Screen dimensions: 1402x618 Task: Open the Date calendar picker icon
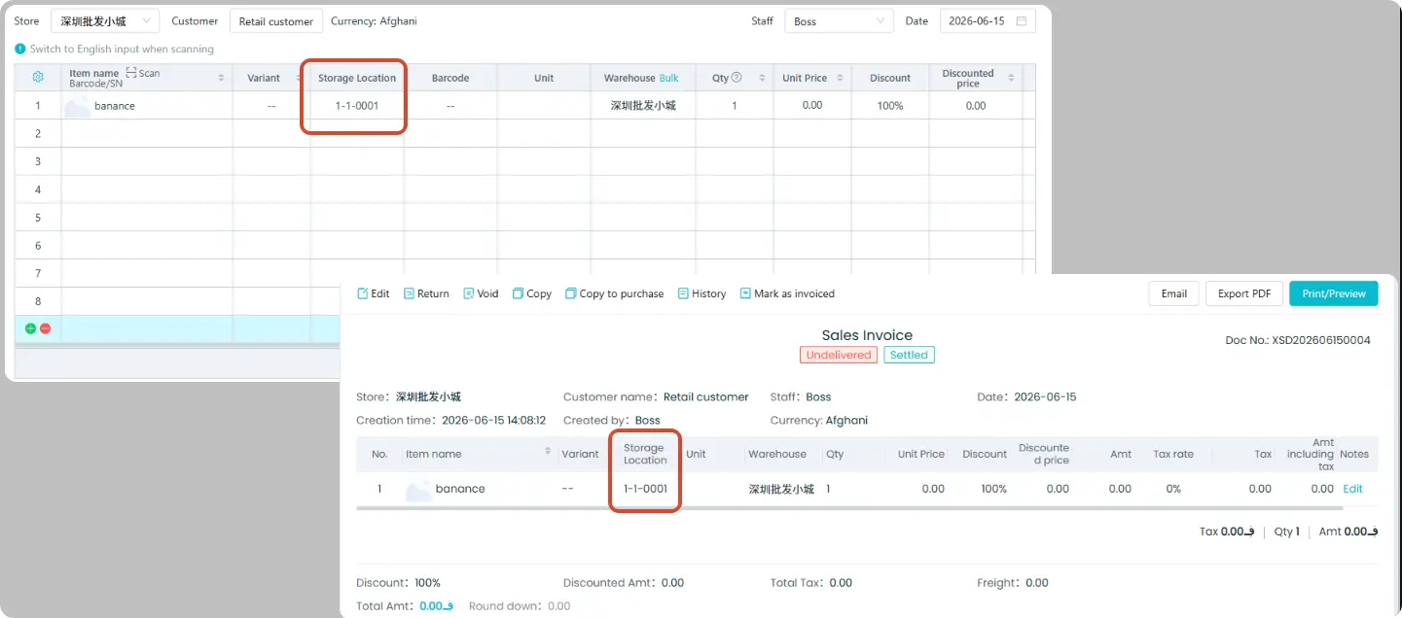tap(1021, 20)
